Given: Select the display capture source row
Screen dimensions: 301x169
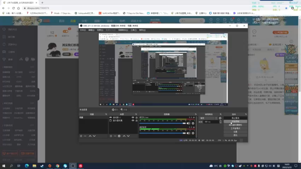Looking at the screenshot, I should pyautogui.click(x=123, y=121).
